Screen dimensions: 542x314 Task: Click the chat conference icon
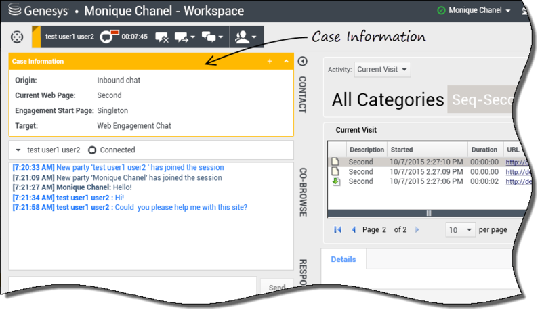(x=209, y=37)
